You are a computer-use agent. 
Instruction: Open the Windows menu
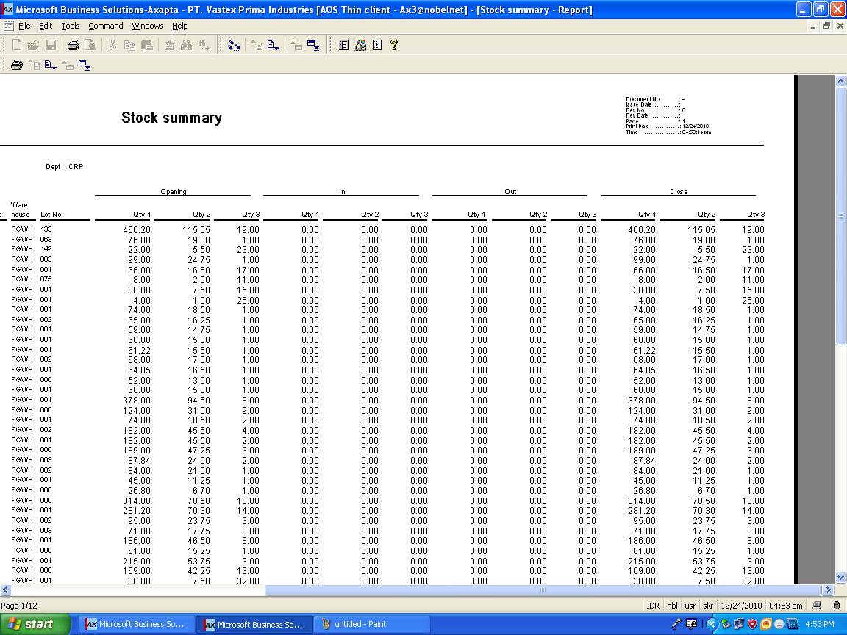coord(148,26)
